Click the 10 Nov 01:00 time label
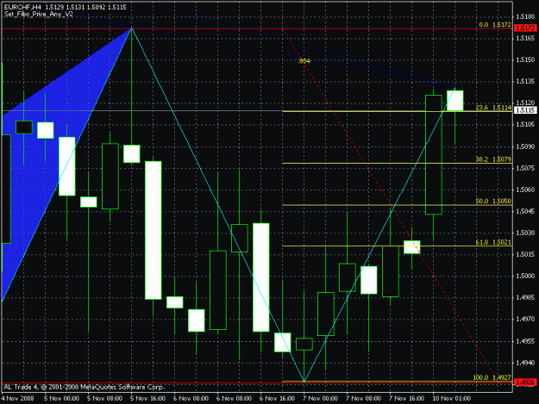This screenshot has width=539, height=404. coord(451,398)
